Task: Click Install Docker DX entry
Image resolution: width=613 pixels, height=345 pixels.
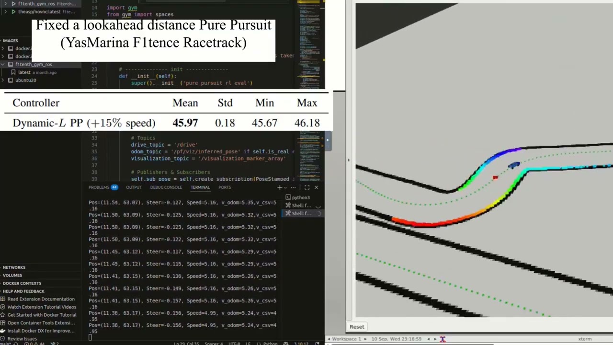Action: [41, 331]
